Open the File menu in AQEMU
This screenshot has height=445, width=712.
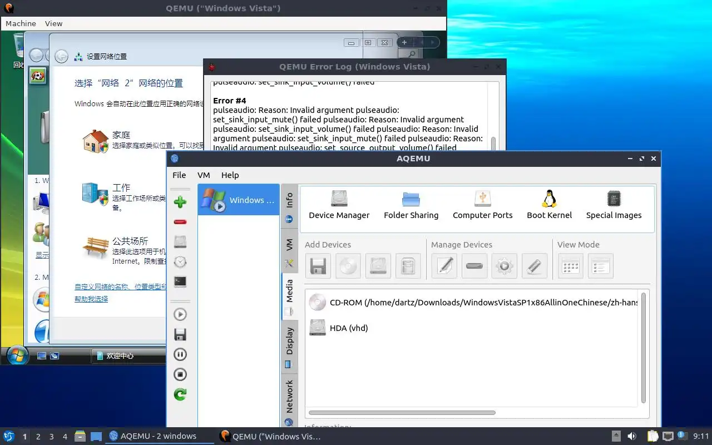[x=179, y=175]
